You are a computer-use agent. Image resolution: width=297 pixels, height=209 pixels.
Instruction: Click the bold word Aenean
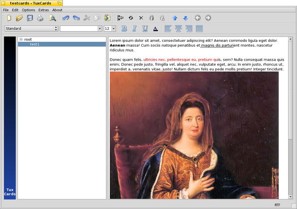pos(117,45)
